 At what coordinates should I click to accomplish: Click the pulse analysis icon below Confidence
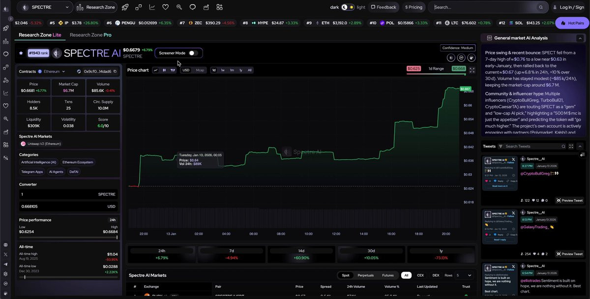coord(461,58)
